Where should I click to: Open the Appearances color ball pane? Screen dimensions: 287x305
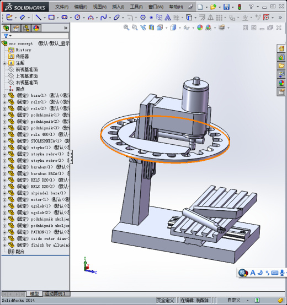point(281,84)
